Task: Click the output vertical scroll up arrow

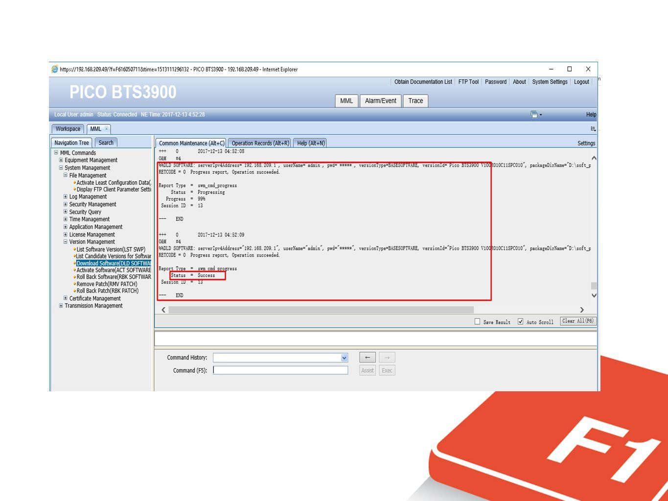Action: (x=594, y=158)
